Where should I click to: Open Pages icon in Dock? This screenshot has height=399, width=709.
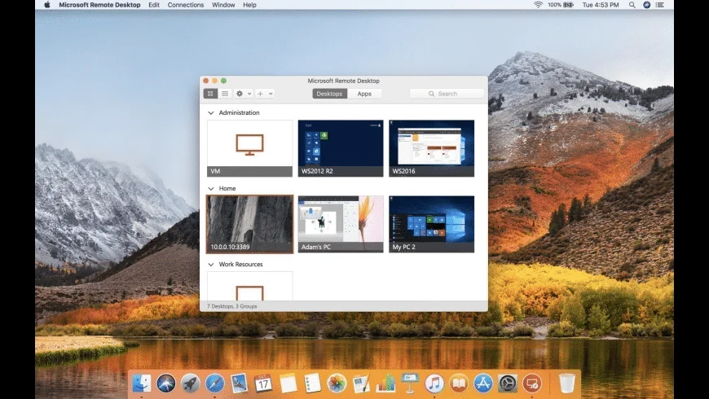[x=361, y=384]
